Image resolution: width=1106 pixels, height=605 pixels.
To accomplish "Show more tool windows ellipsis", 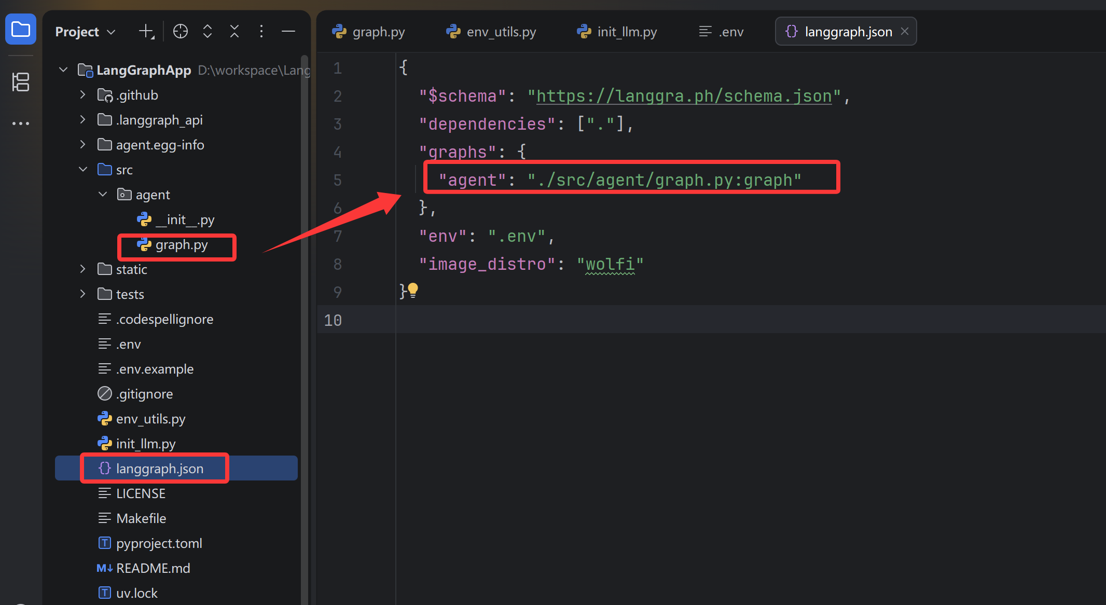I will (21, 123).
